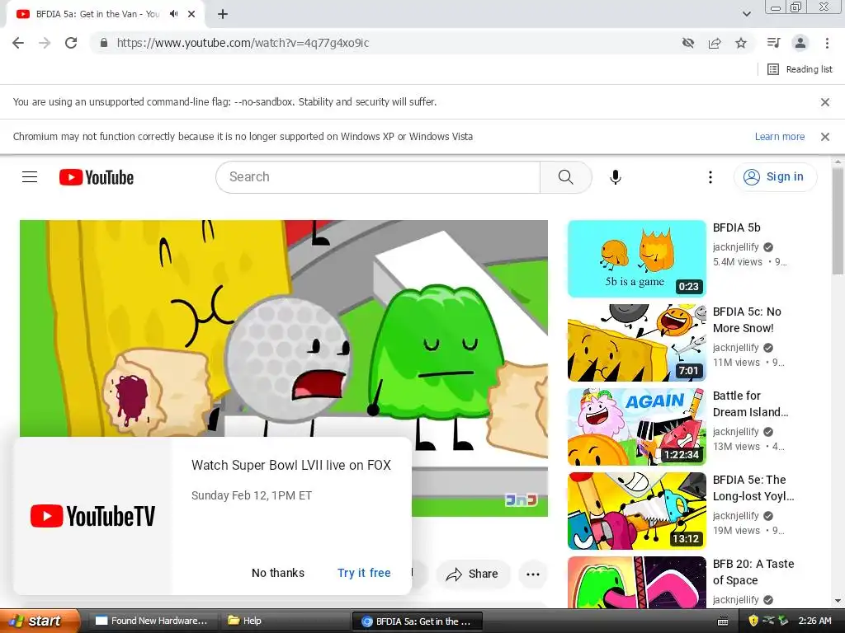Click the address bar URL
Viewport: 845px width, 633px height.
pyautogui.click(x=243, y=43)
